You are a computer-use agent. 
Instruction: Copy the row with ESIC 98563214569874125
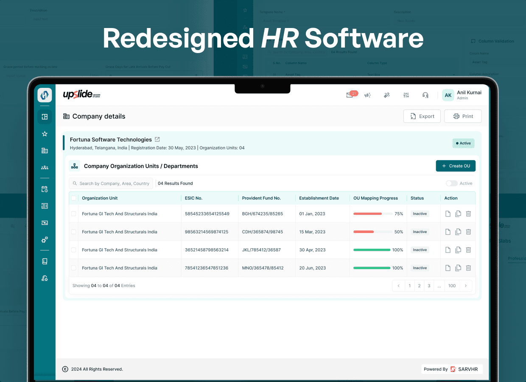[x=458, y=232]
